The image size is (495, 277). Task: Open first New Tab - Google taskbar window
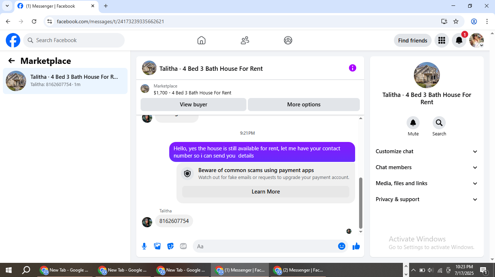[66, 270]
